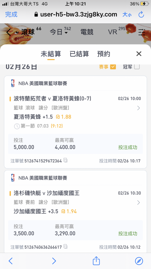151x269 pixels.
Task: Close the bet slip panel
Action: click(139, 54)
